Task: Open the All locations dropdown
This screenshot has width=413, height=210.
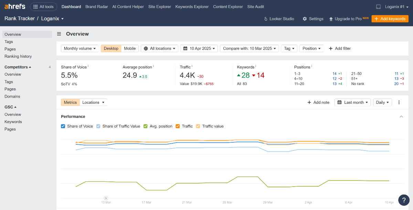Action: [x=160, y=48]
